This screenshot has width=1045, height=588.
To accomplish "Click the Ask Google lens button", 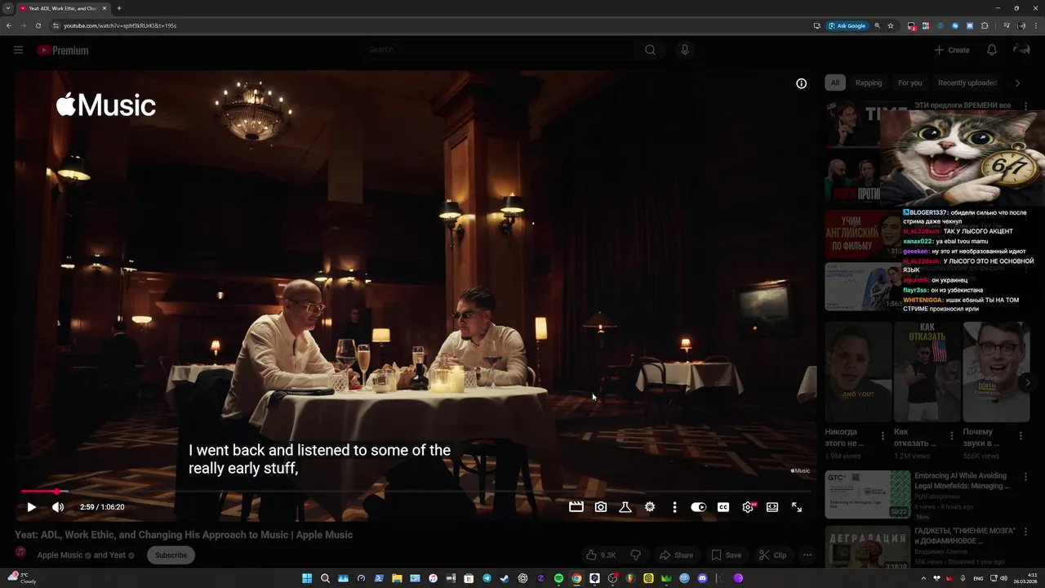I will click(x=847, y=25).
